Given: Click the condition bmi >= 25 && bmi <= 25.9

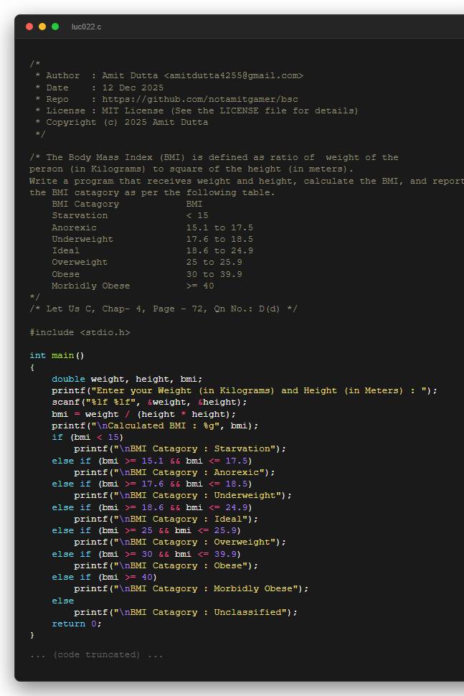Looking at the screenshot, I should (x=169, y=530).
